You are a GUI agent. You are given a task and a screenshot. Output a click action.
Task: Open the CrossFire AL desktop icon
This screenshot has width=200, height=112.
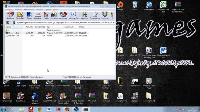click(21, 97)
